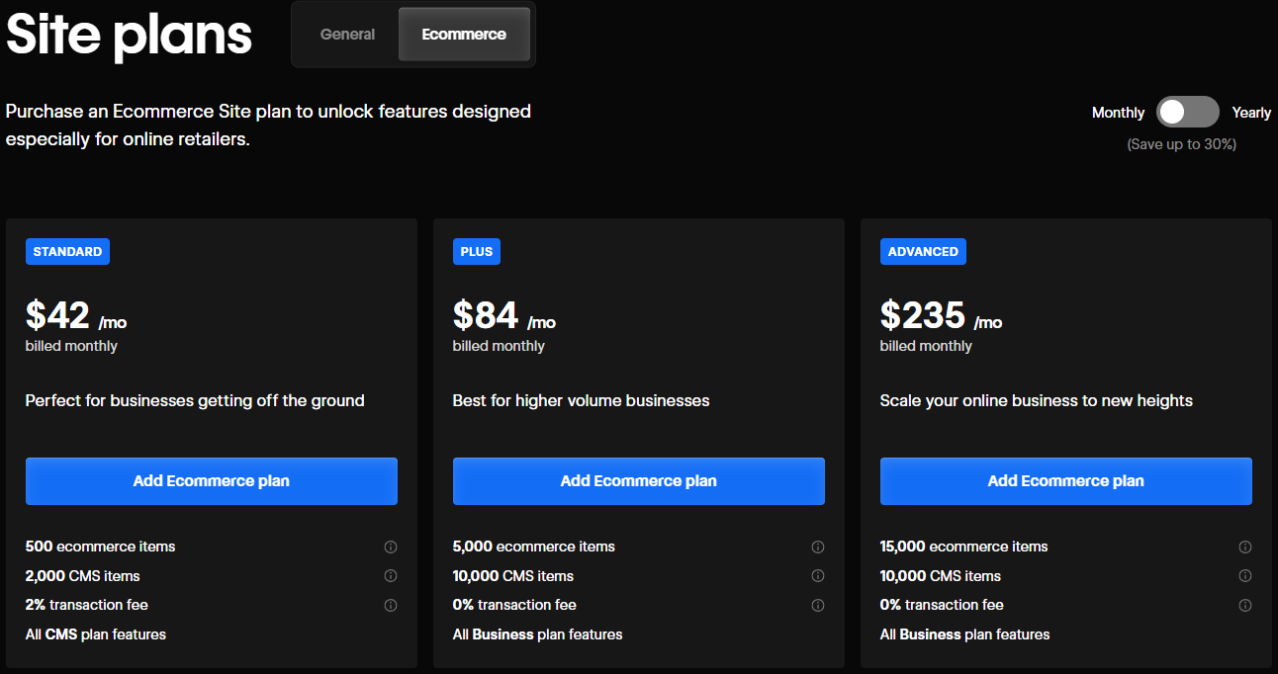Click the STANDARD plan badge
This screenshot has width=1278, height=674.
coord(67,252)
